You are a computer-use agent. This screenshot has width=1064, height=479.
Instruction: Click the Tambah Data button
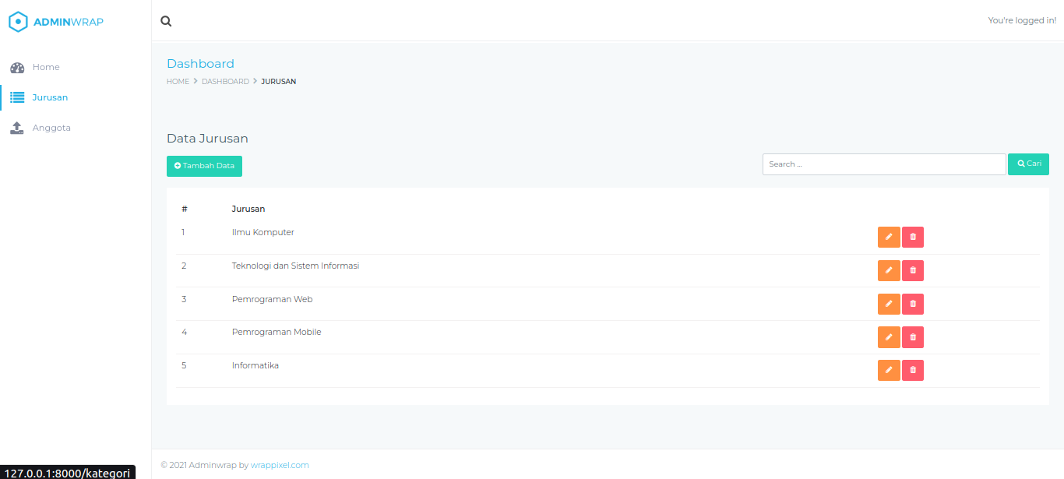(x=204, y=166)
